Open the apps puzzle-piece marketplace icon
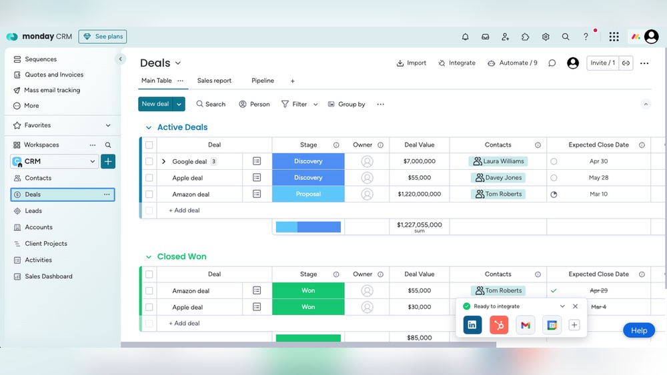Viewport: 667px width, 375px height. pos(526,37)
